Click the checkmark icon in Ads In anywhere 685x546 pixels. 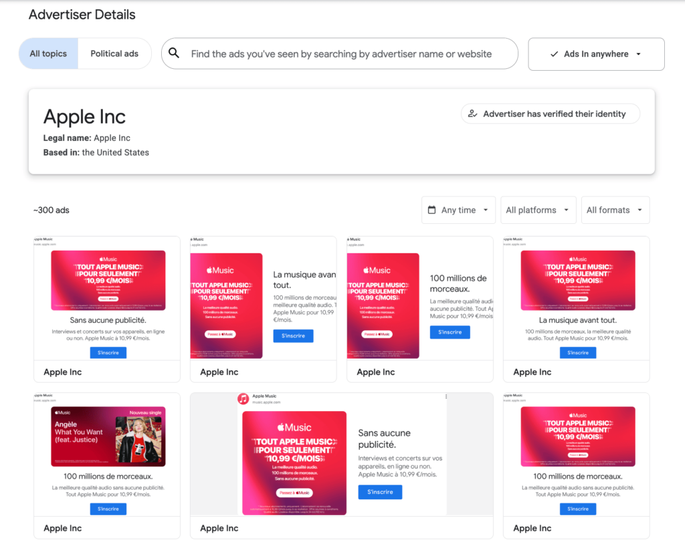click(x=554, y=54)
